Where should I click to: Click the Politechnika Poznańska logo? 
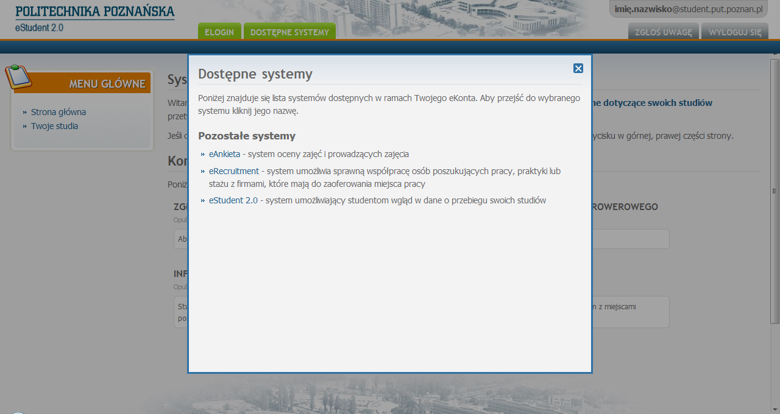click(x=94, y=12)
